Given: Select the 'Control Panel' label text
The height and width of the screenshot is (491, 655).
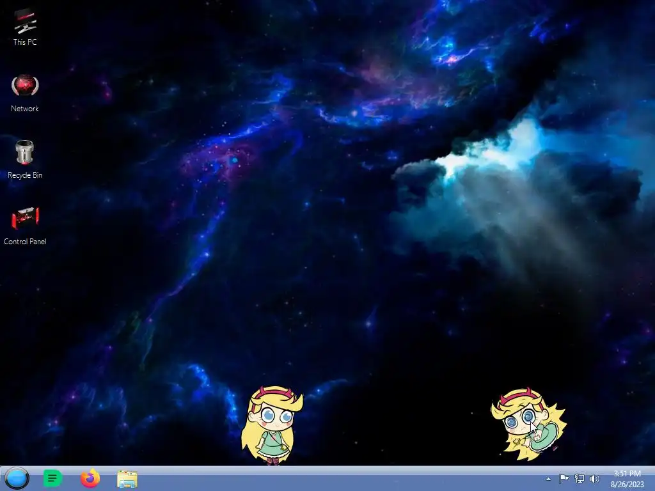Looking at the screenshot, I should (x=25, y=241).
